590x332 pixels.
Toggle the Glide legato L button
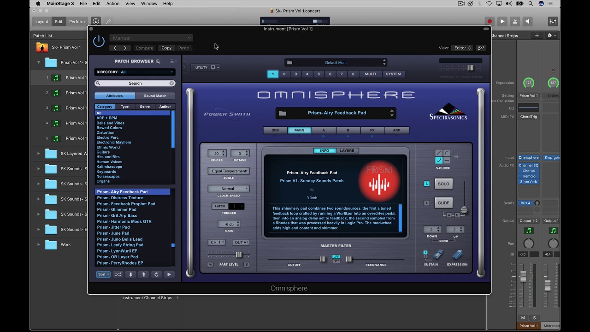426,203
